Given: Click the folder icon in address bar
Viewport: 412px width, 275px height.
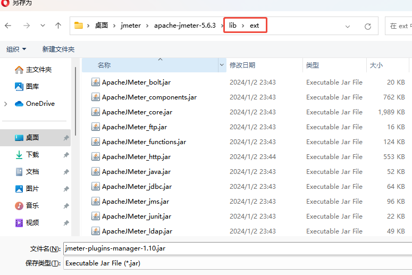Looking at the screenshot, I should (79, 26).
